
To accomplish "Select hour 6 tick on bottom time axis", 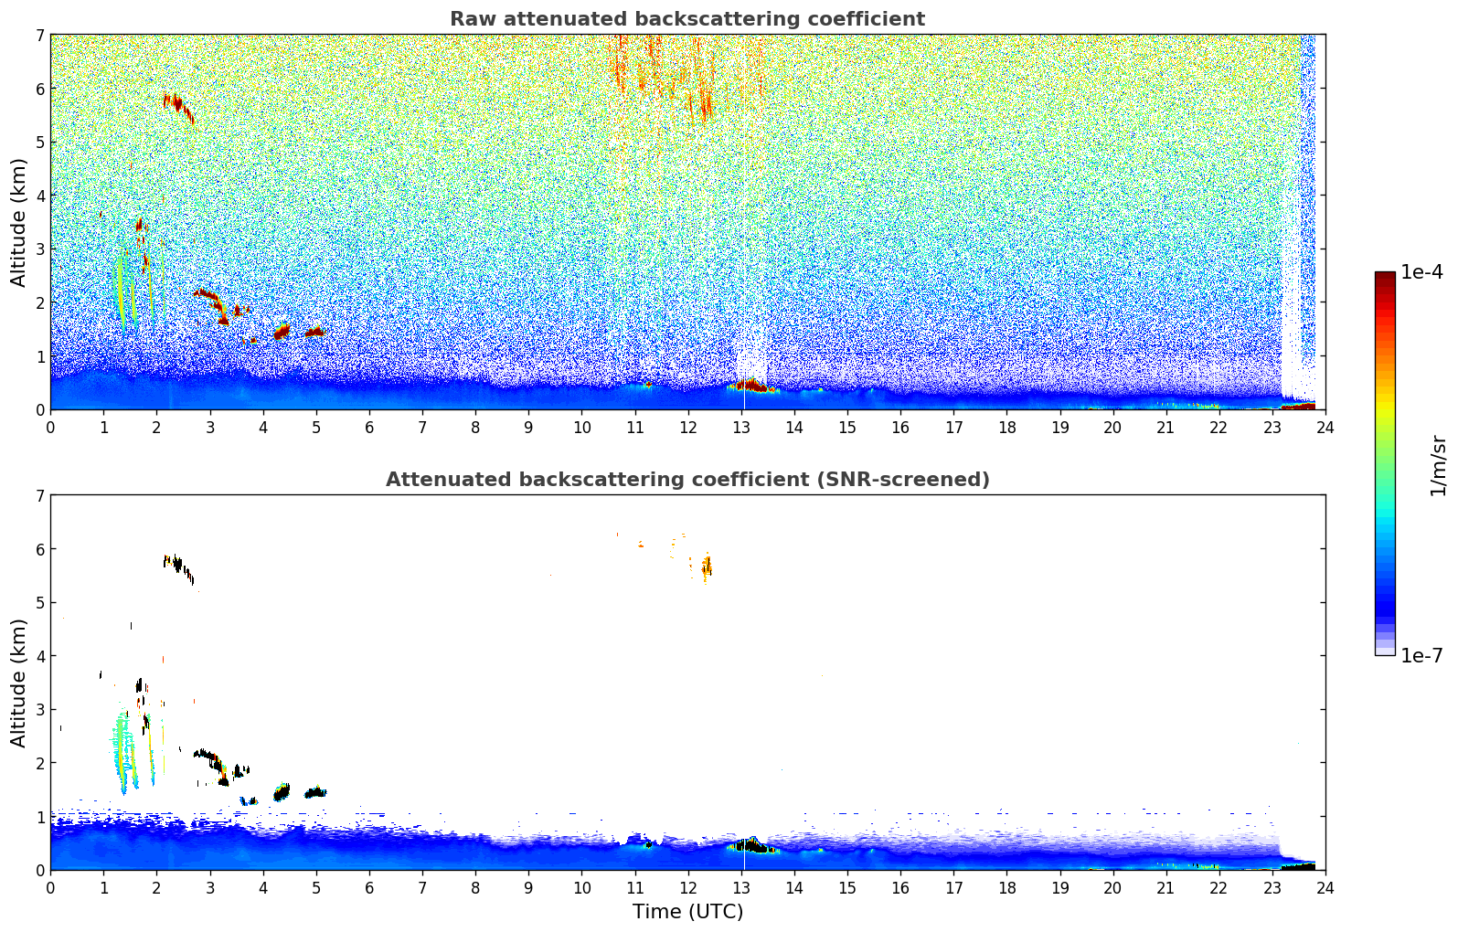I will point(369,887).
